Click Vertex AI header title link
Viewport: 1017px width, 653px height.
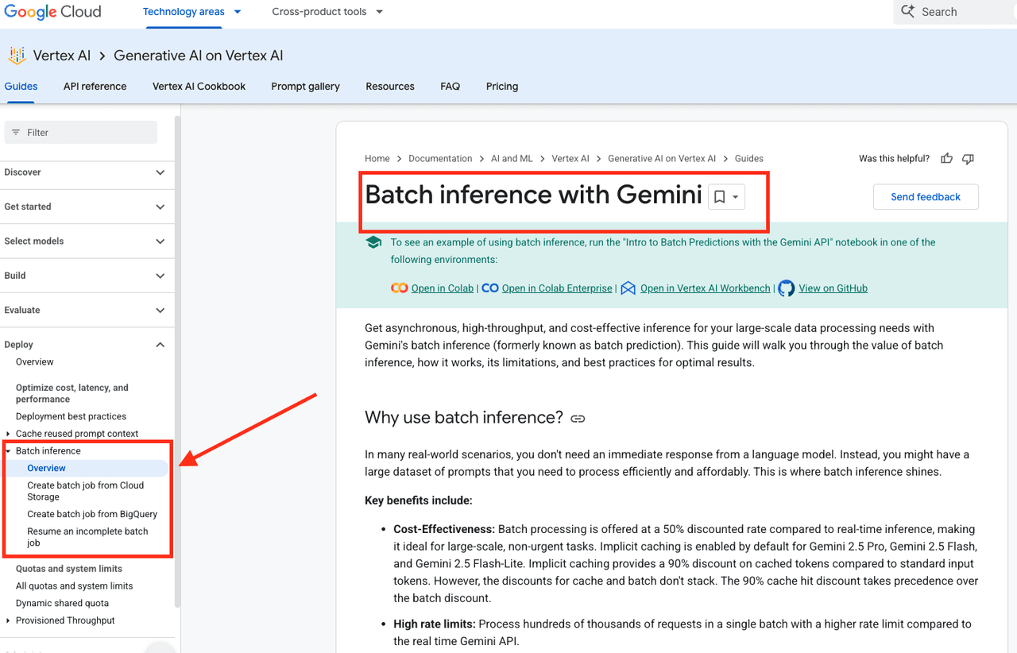click(62, 56)
